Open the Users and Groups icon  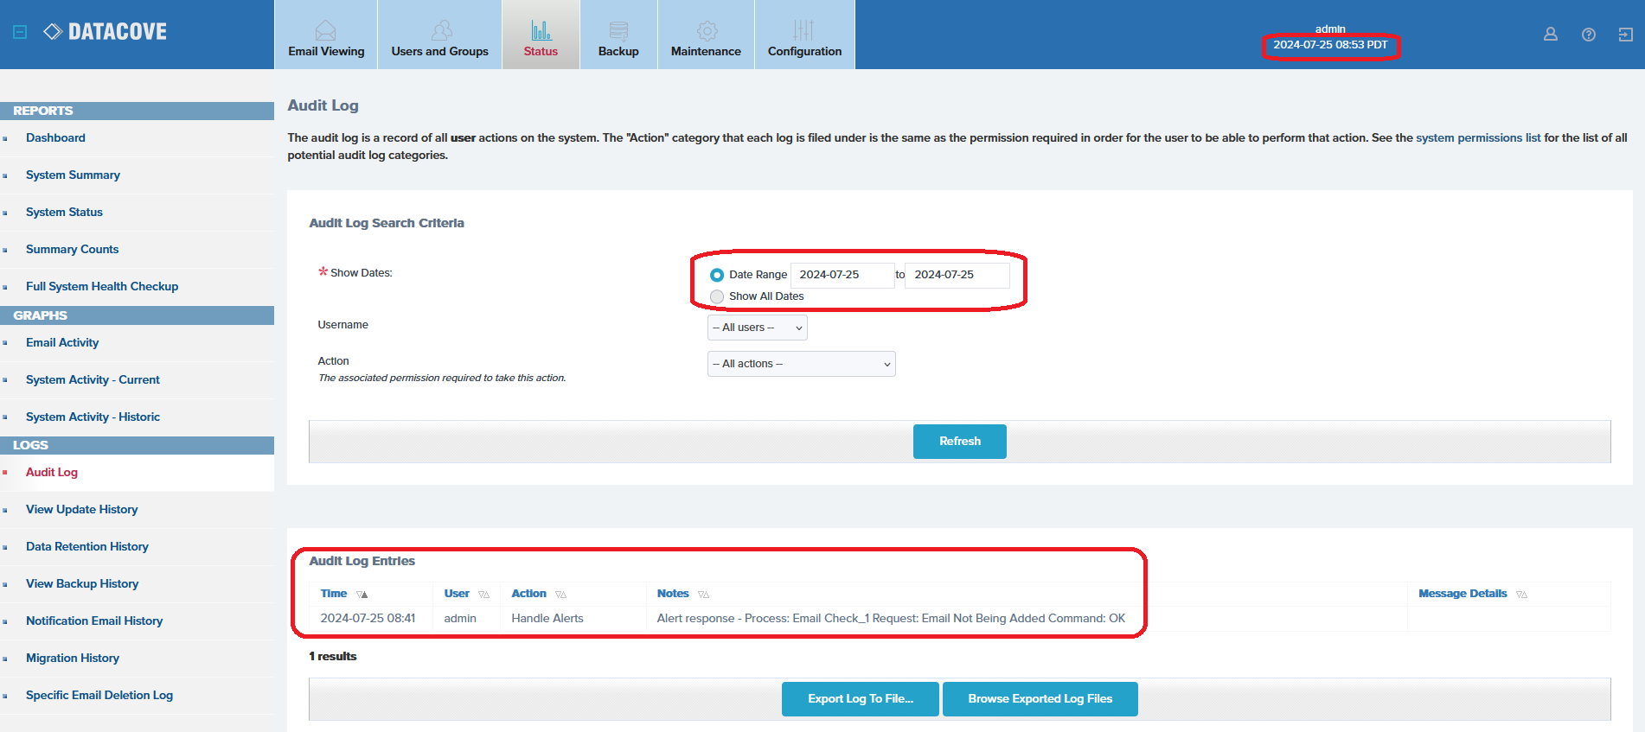pyautogui.click(x=441, y=31)
